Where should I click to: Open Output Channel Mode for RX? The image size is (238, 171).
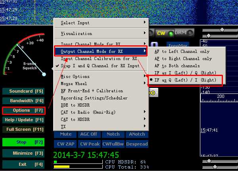[x=101, y=51]
